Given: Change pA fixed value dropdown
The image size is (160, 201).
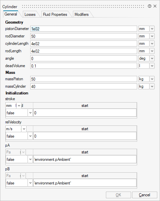Looking at the screenshot, I should coord(30,159).
